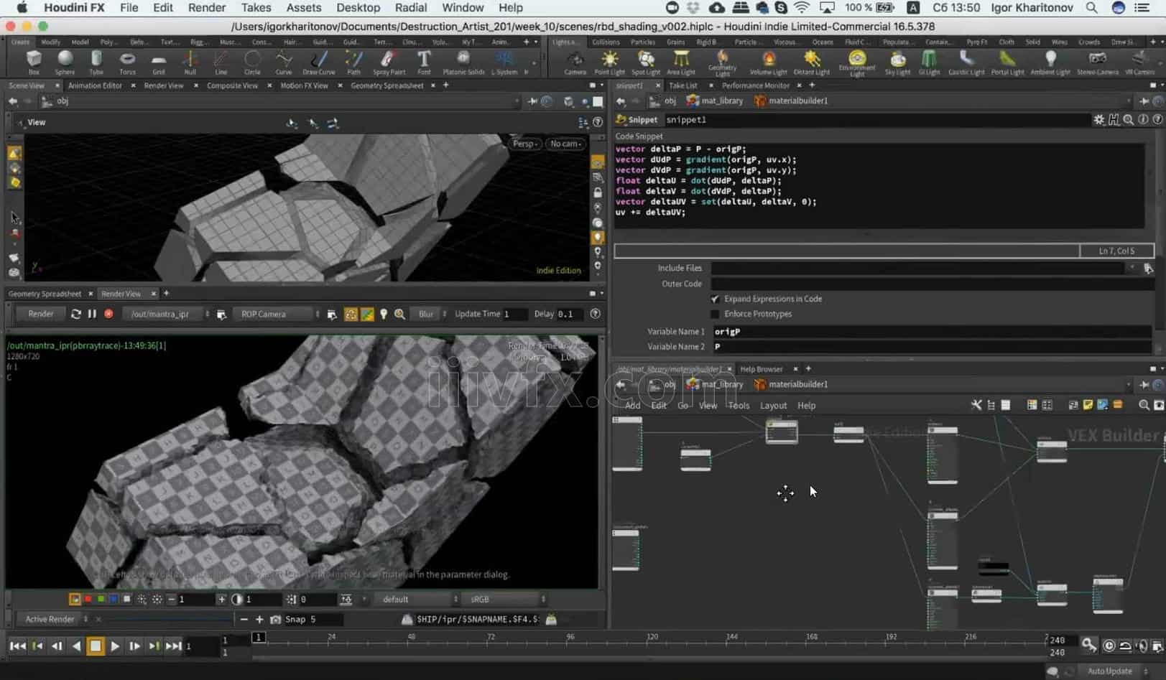Open the Active Render dropdown
The image size is (1166, 680).
52,619
